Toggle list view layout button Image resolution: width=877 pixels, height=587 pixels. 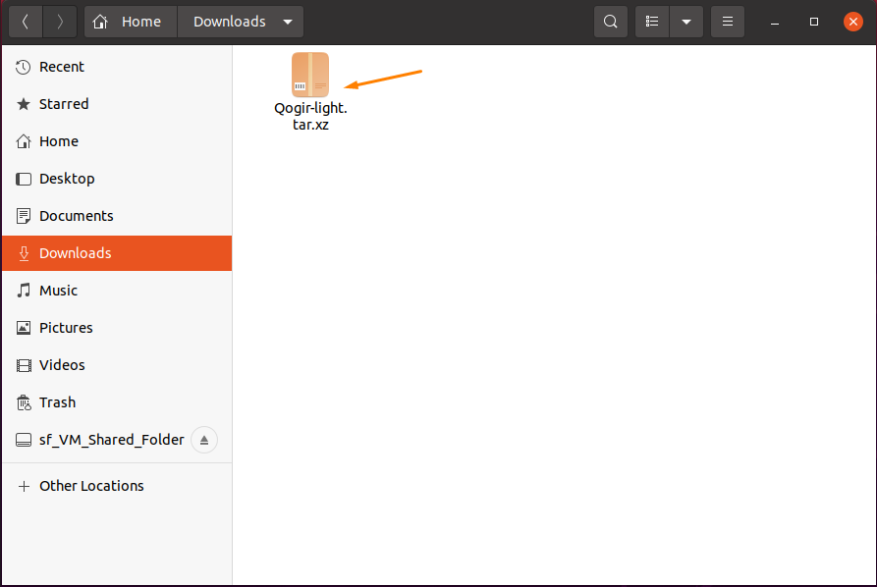(652, 22)
